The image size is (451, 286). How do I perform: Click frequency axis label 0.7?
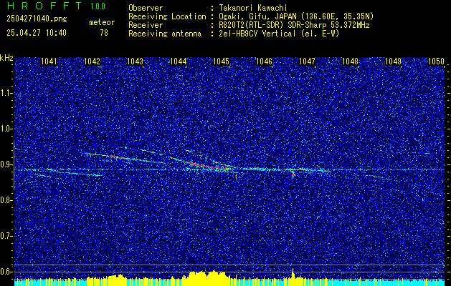point(6,236)
